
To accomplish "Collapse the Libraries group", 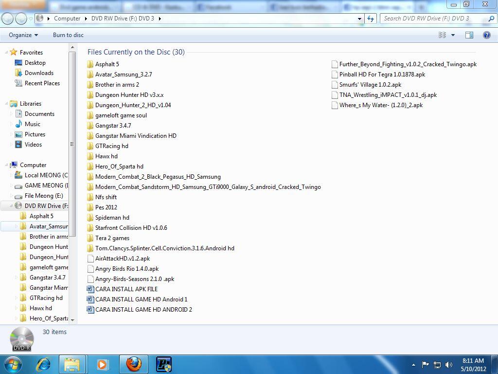I will 6,104.
